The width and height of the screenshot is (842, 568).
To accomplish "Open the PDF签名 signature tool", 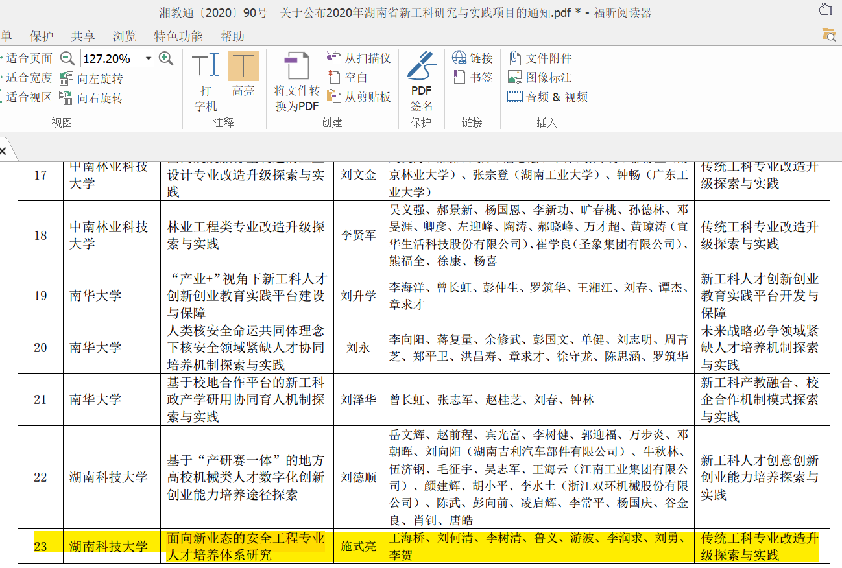I will point(421,78).
